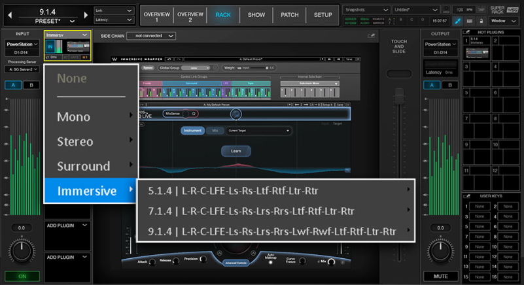The width and height of the screenshot is (524, 285).
Task: Click the IN button on Immersv plugin slot
Action: (x=50, y=47)
